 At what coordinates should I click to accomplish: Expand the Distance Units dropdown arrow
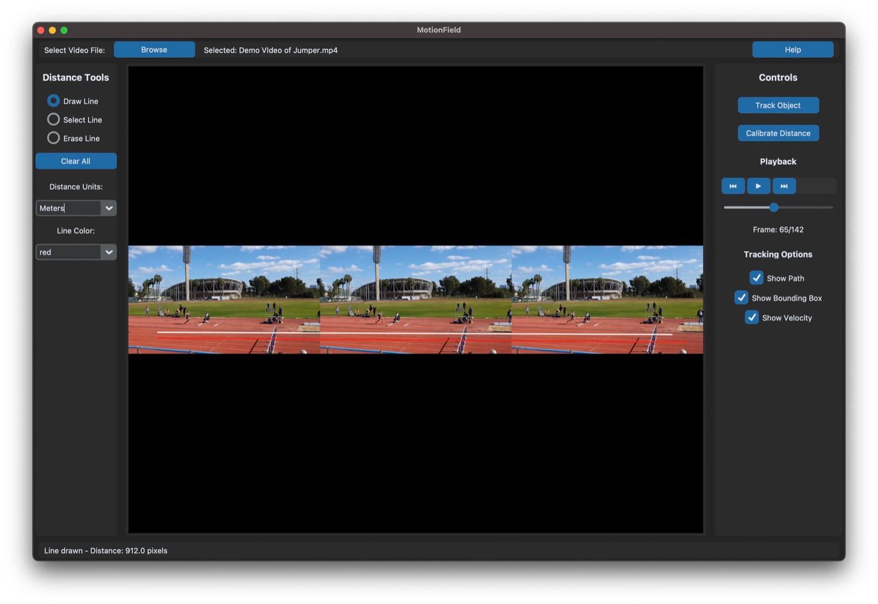click(109, 208)
